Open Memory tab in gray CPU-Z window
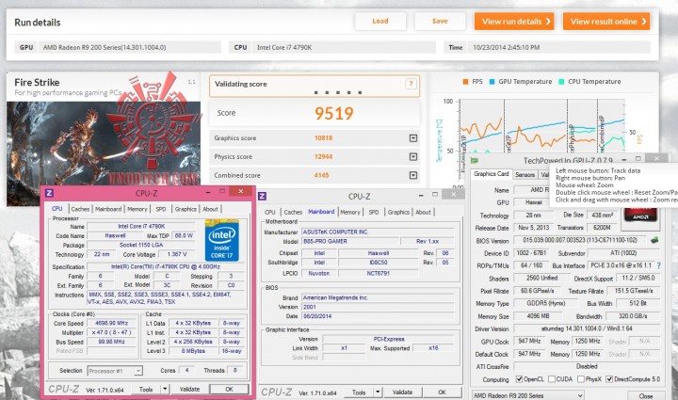This screenshot has width=678, height=400. click(349, 212)
